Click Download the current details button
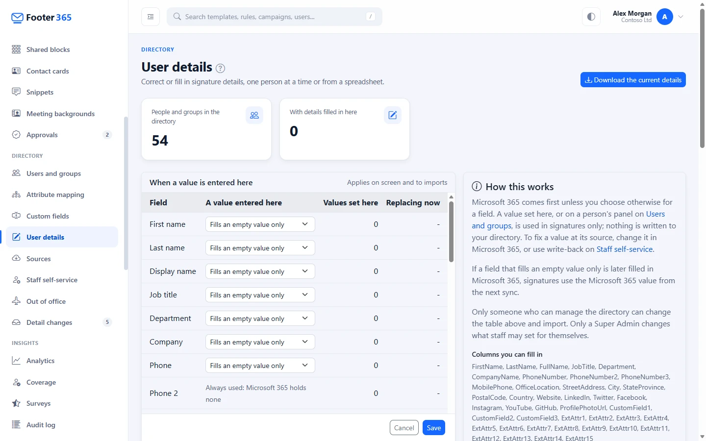 [633, 80]
